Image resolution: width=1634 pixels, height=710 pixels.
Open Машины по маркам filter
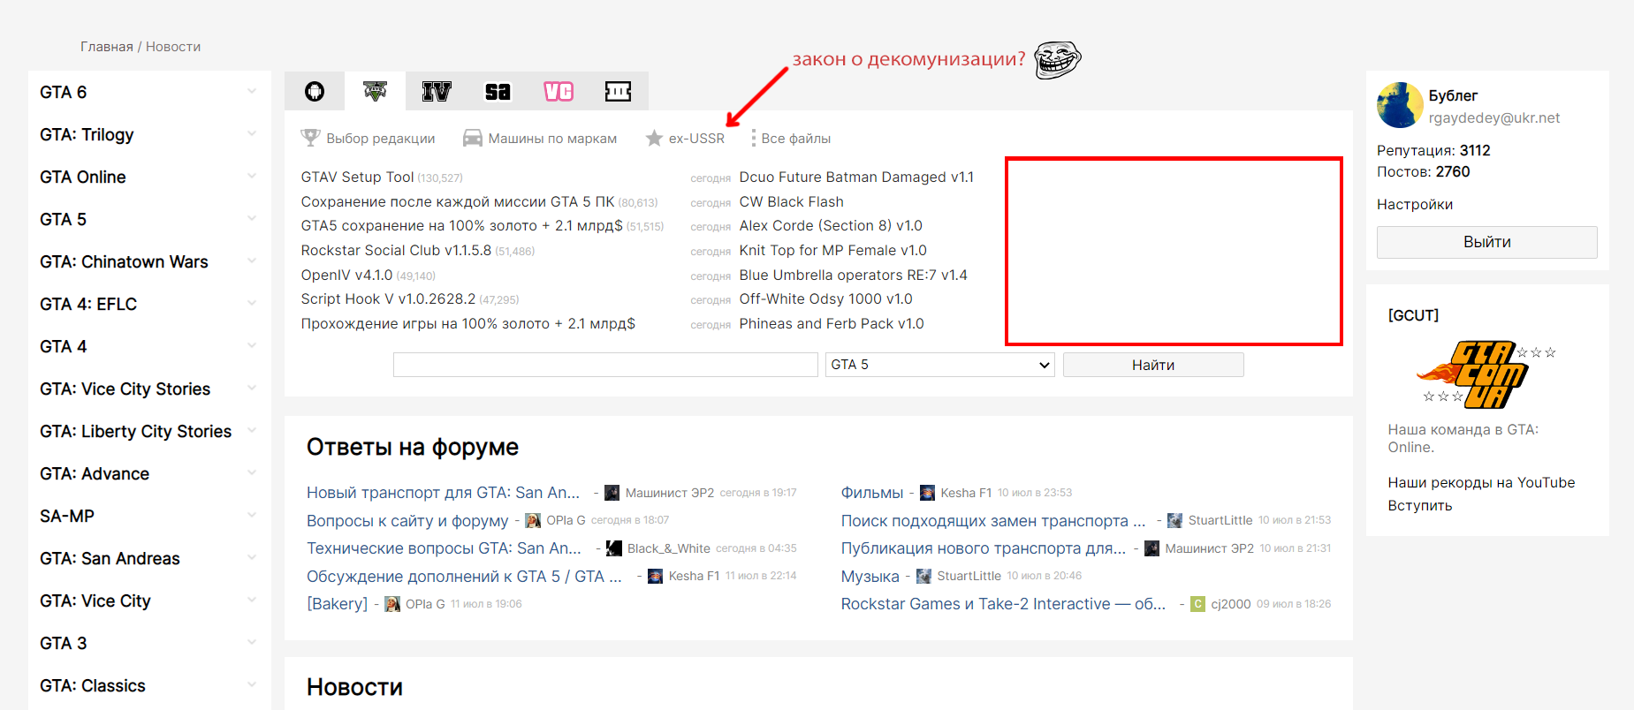click(552, 139)
